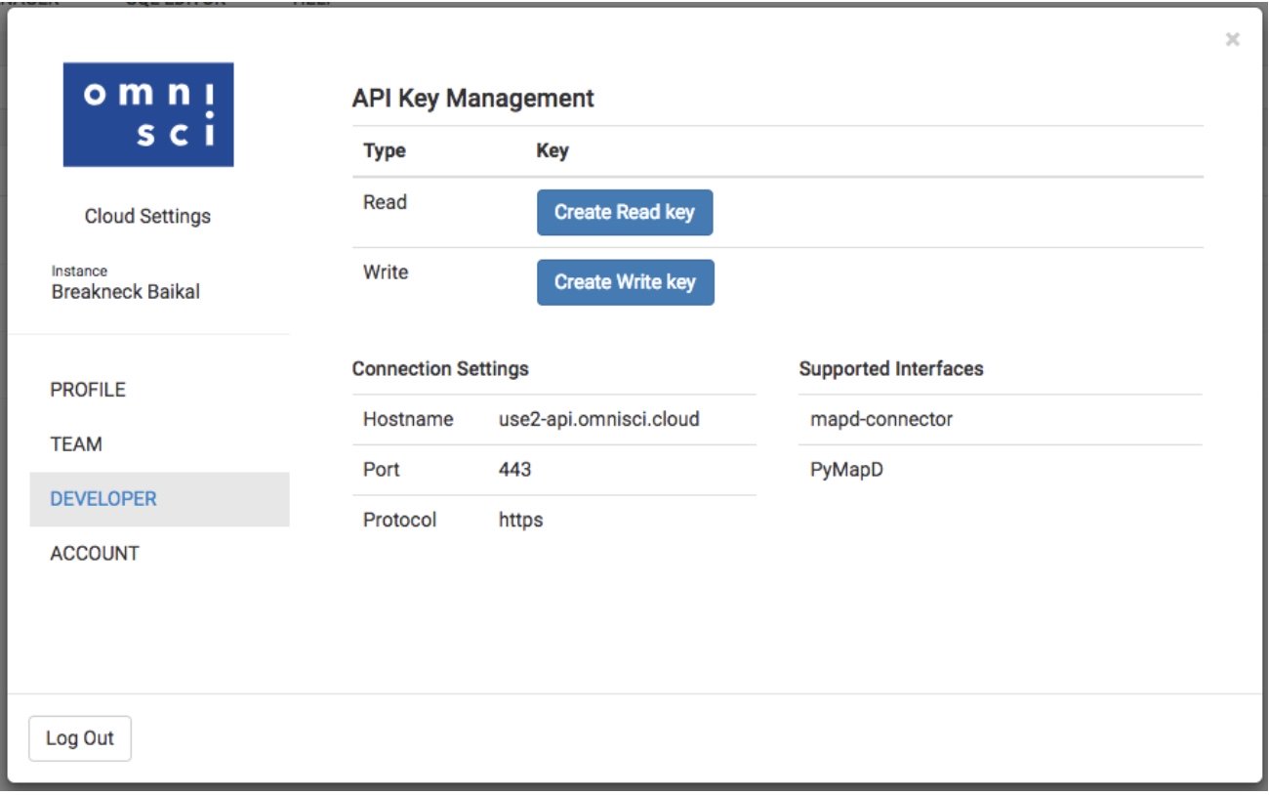Click the Write type row label

click(x=386, y=272)
